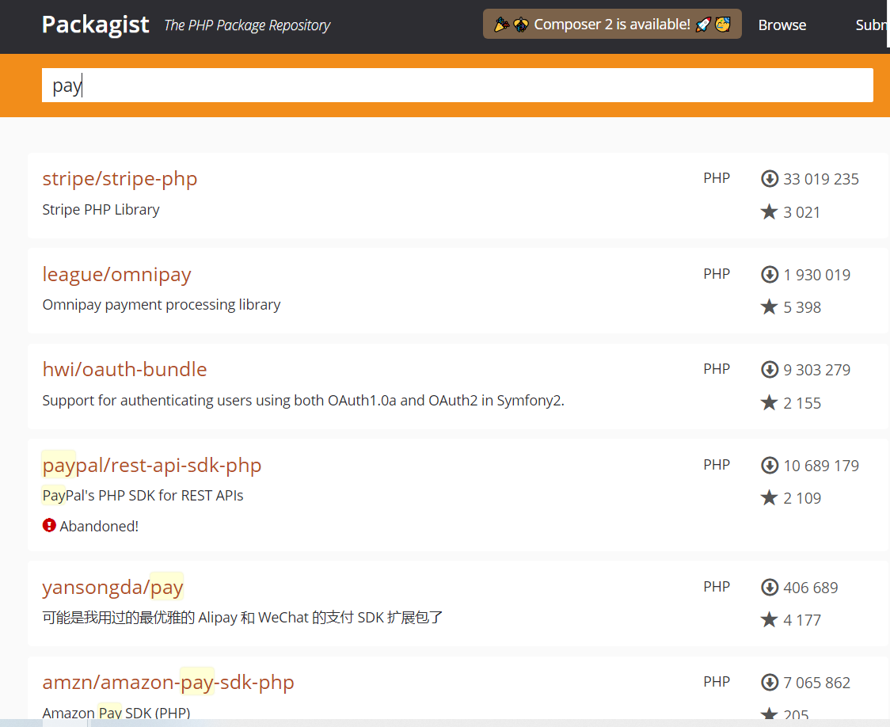Image resolution: width=890 pixels, height=727 pixels.
Task: Click the rocket emoji in Composer banner
Action: point(702,25)
